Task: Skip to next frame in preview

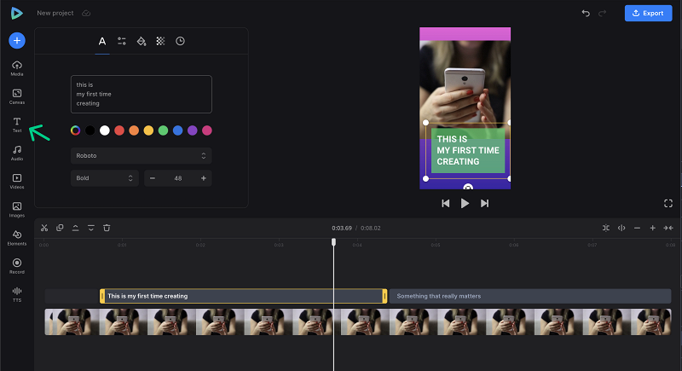Action: point(484,204)
